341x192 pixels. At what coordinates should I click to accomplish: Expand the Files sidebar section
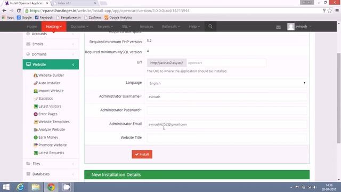(x=51, y=164)
